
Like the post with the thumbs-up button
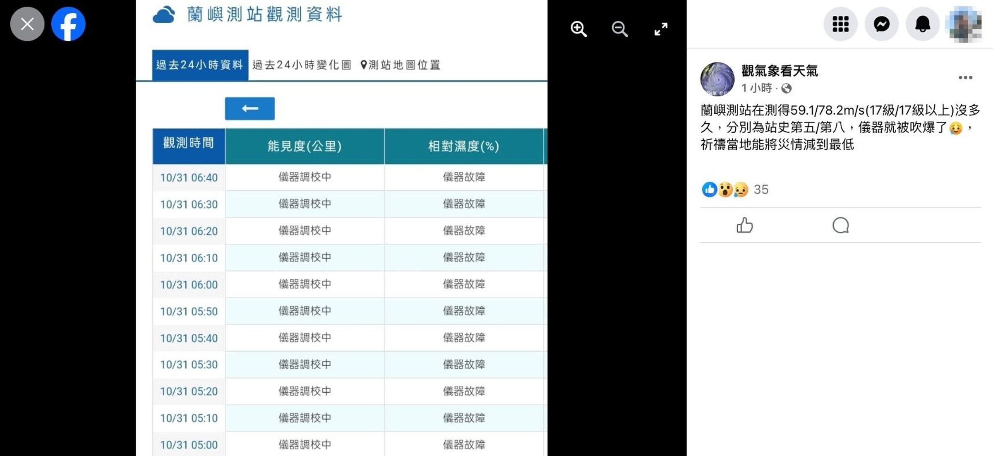745,226
